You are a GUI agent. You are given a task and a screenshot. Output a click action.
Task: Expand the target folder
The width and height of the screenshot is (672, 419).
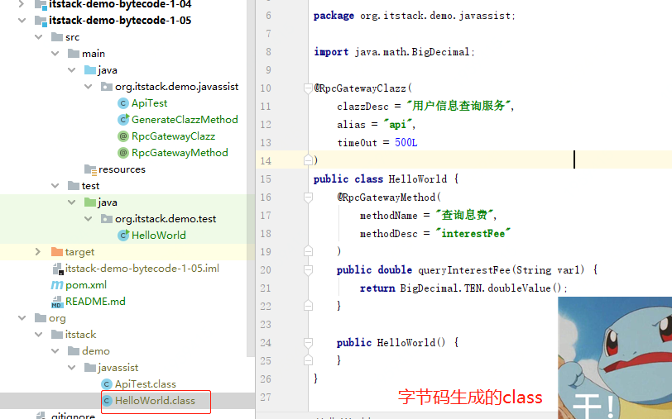pyautogui.click(x=38, y=252)
